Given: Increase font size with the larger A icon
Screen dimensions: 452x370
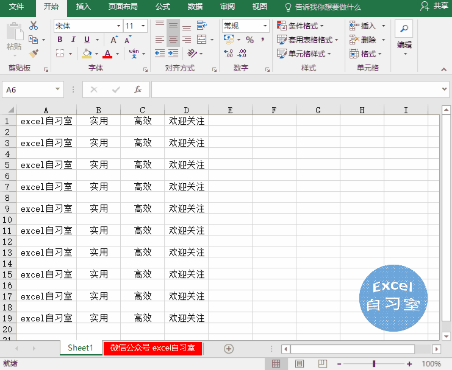Looking at the screenshot, I should pos(114,40).
